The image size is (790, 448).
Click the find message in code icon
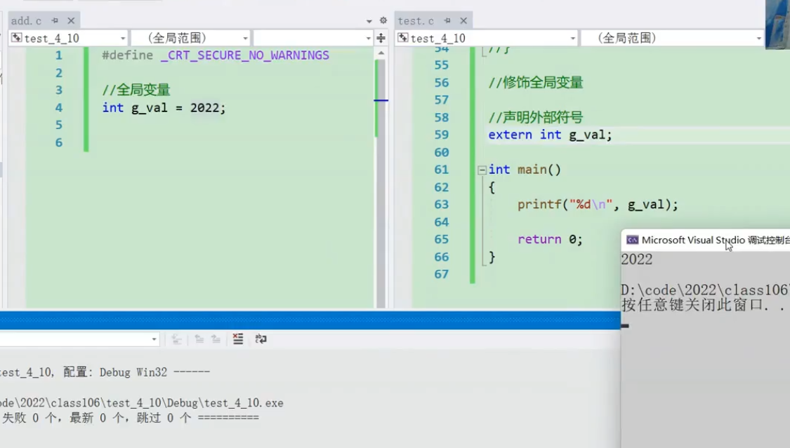coord(176,339)
